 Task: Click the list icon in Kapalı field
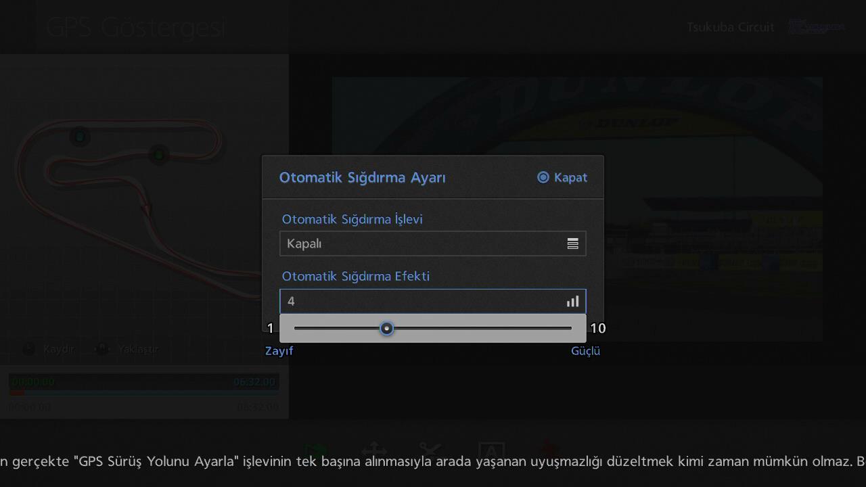click(x=572, y=244)
